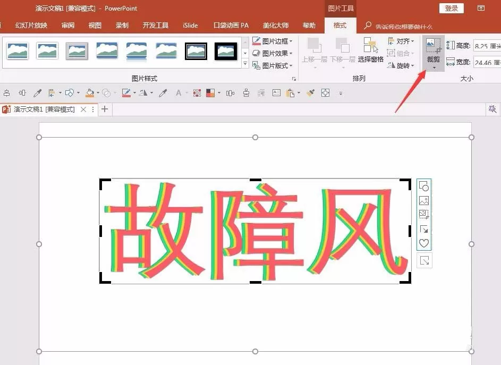The image size is (501, 365).
Task: Click the font color A icon
Action: tap(179, 93)
